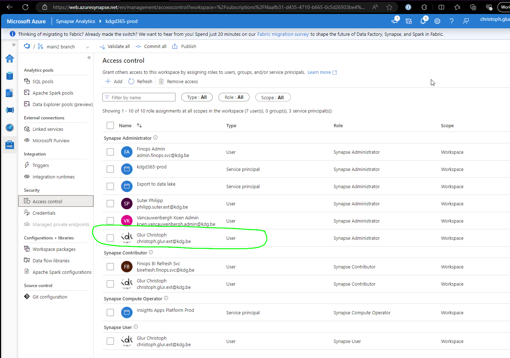
Task: Add page to favorites with star icon
Action: tap(389, 7)
